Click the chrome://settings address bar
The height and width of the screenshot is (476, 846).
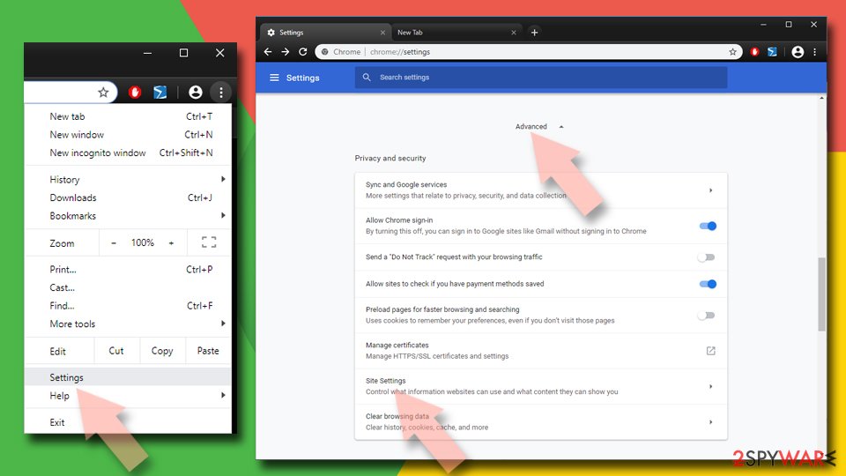pos(529,52)
